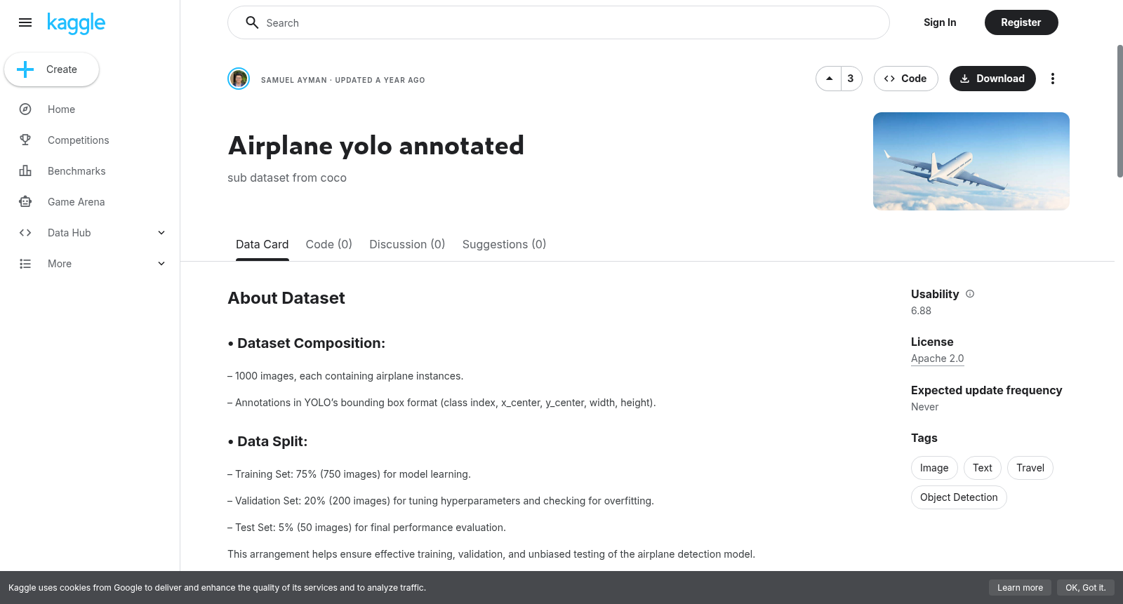This screenshot has height=604, width=1123.
Task: Expand the Data Hub section
Action: click(161, 233)
